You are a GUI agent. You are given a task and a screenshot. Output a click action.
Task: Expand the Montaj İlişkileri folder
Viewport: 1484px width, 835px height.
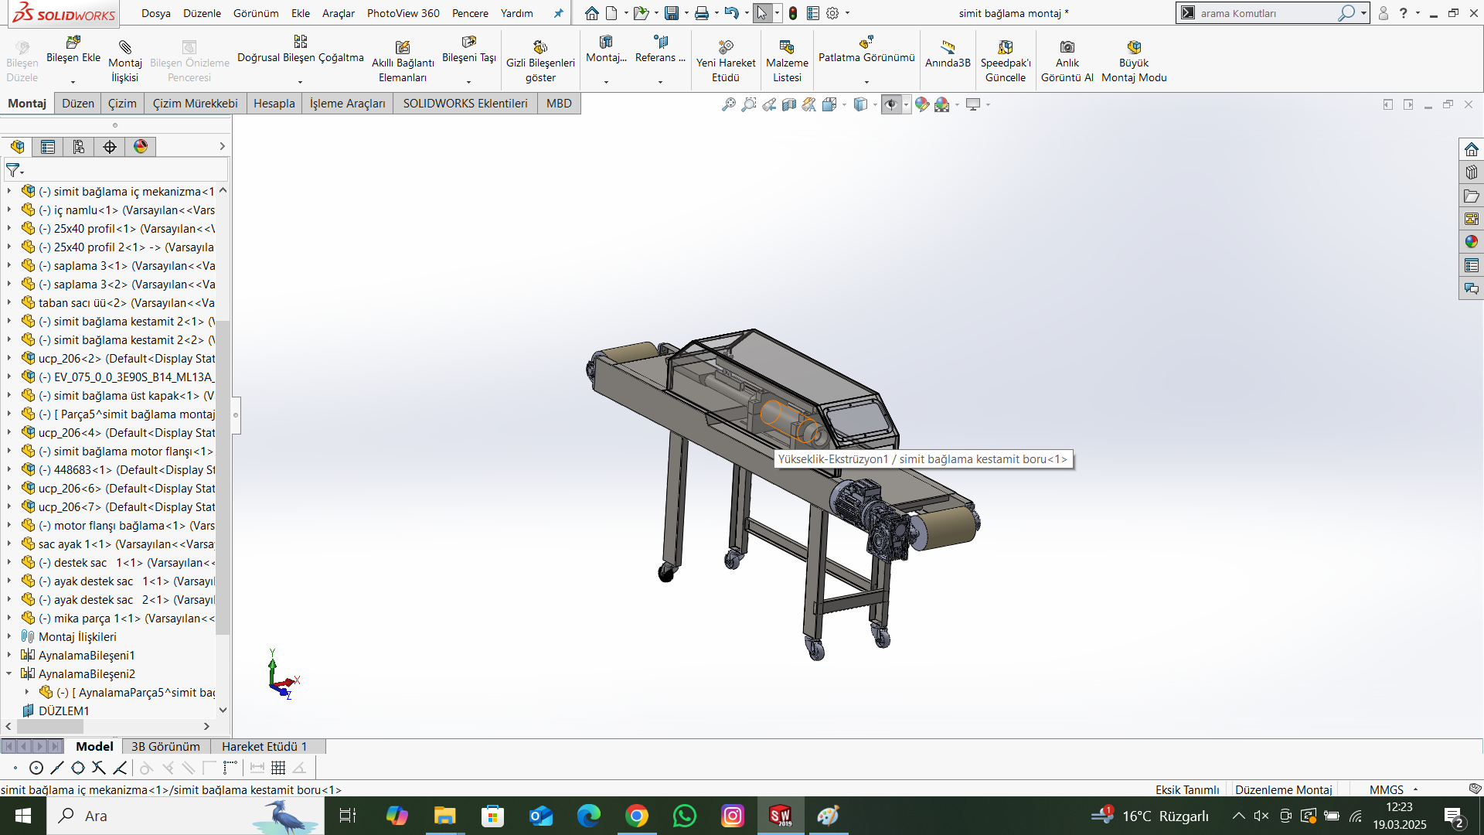pos(9,636)
